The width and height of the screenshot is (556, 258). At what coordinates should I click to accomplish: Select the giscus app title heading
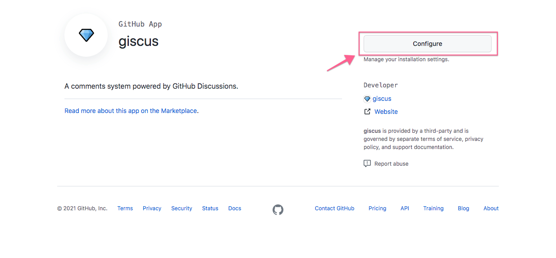(138, 41)
